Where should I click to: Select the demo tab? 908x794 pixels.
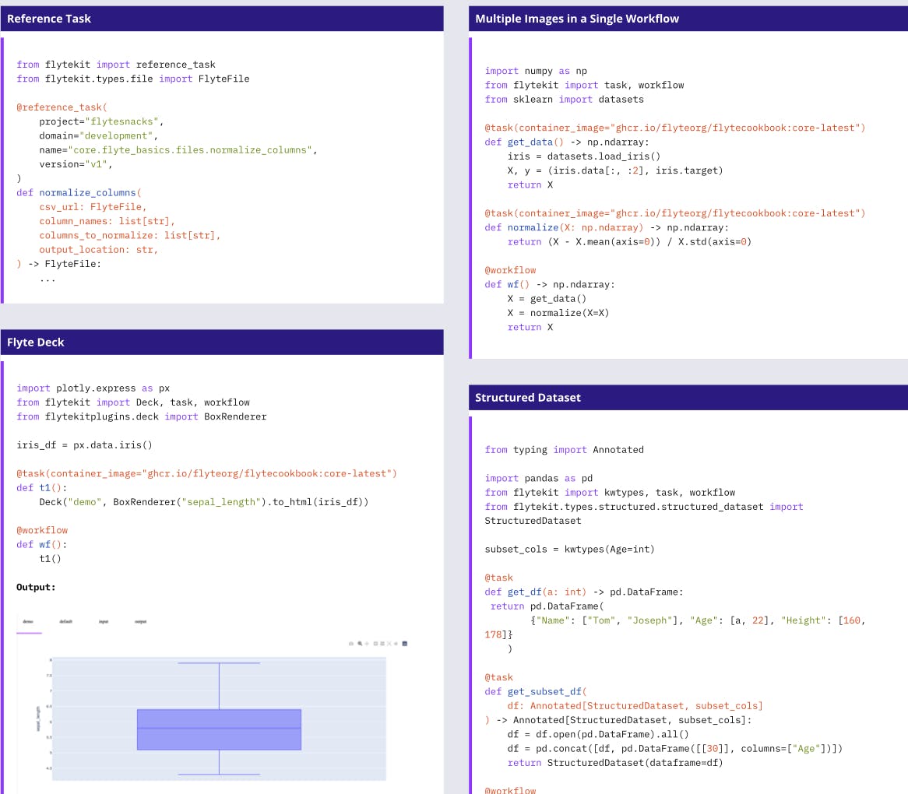point(27,622)
